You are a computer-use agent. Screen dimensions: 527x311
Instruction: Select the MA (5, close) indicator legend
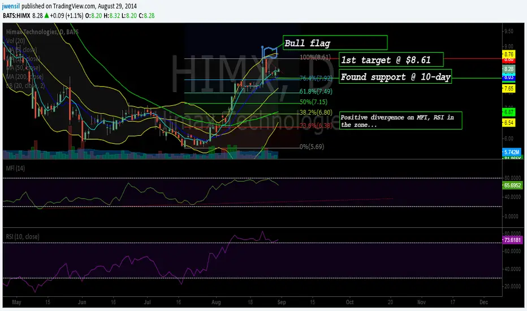pos(21,50)
